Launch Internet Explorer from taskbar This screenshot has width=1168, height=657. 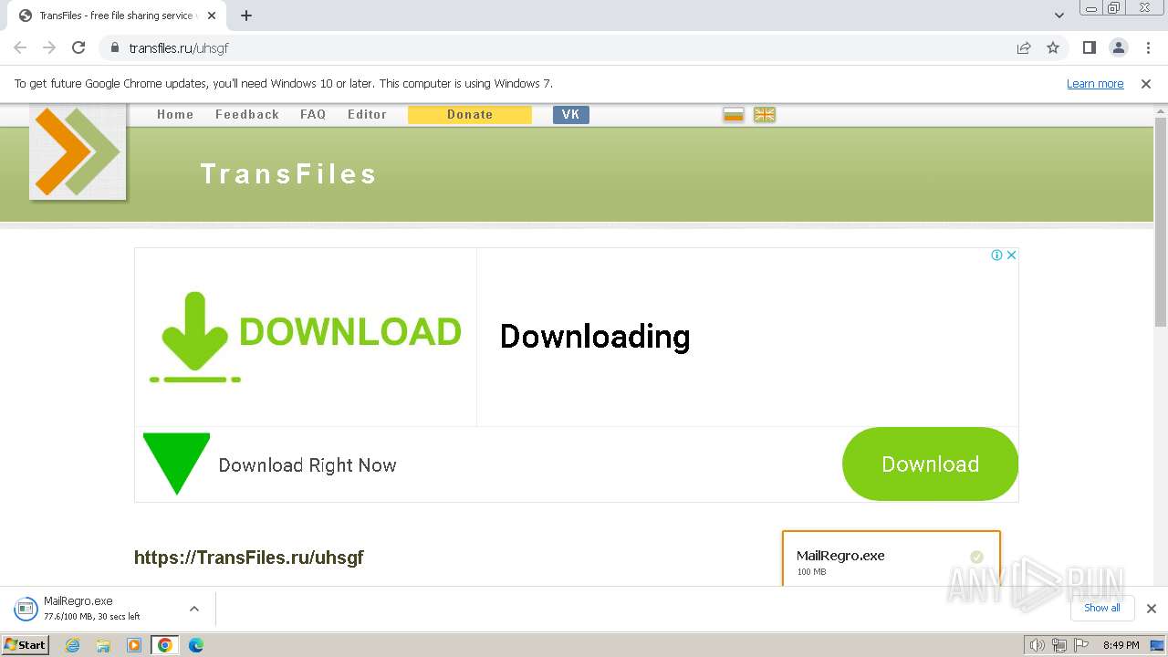(x=73, y=645)
